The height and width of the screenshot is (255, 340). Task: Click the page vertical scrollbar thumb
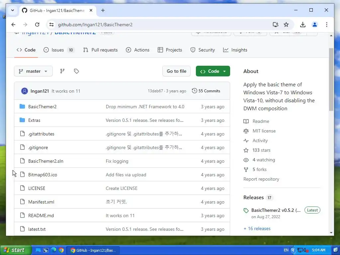[x=331, y=79]
